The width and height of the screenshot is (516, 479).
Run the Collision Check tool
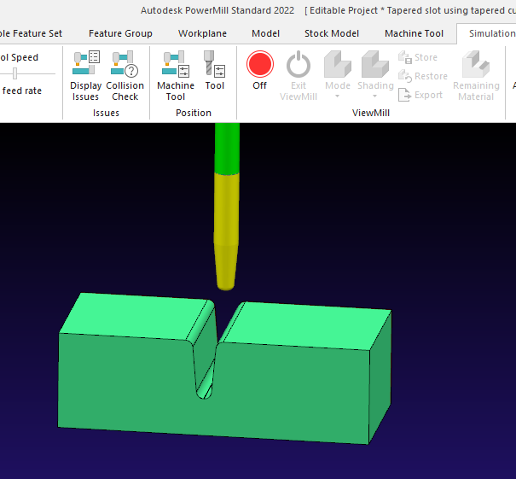coord(125,76)
